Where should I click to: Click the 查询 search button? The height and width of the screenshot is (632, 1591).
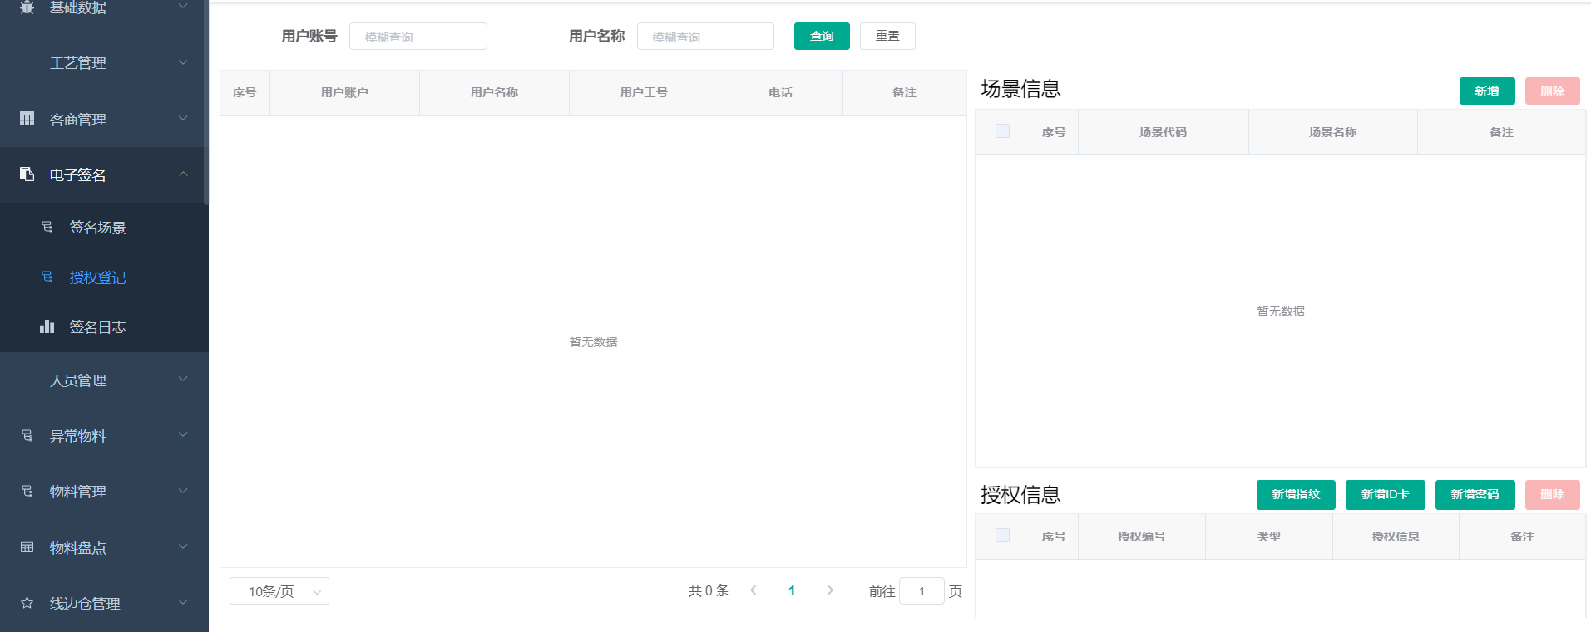(822, 36)
